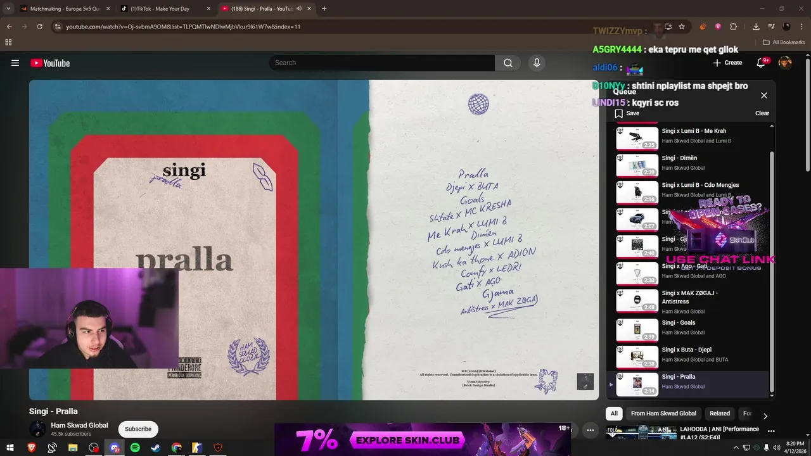Open the taskbar clock showing 8:20 PM

795,448
